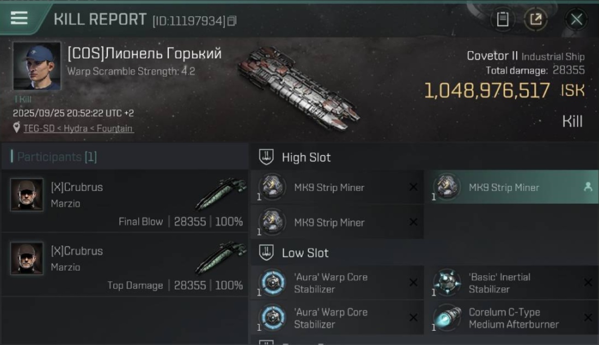Click the person icon on MK9 Strip Miner
The width and height of the screenshot is (599, 345).
click(588, 187)
